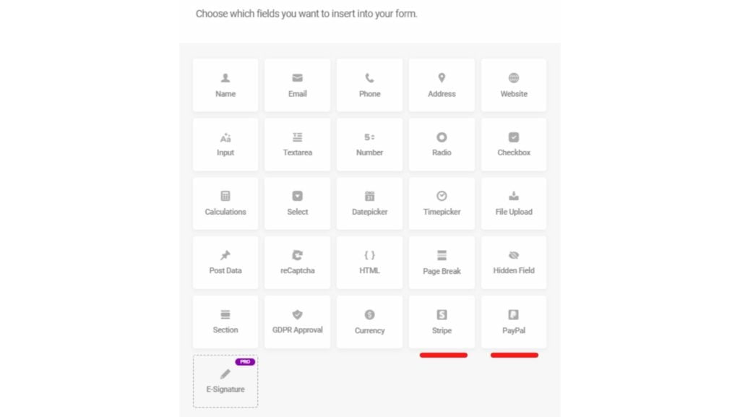The height and width of the screenshot is (417, 740).
Task: Insert the Website globe field
Action: click(514, 85)
